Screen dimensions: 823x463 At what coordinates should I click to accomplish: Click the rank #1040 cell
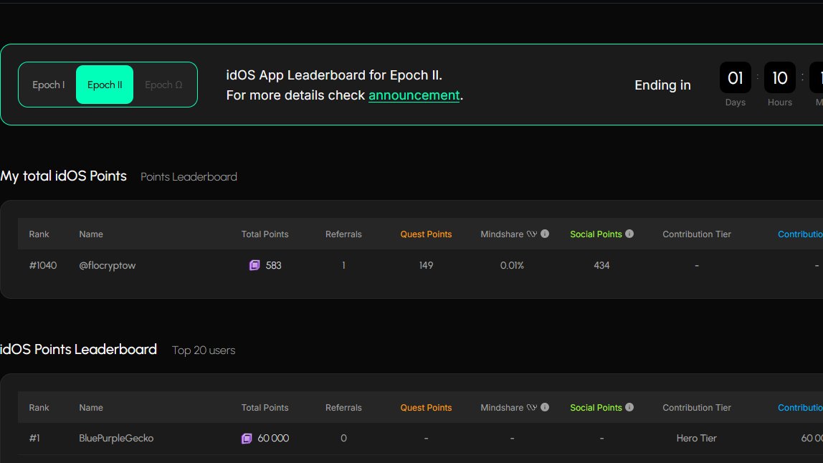42,266
